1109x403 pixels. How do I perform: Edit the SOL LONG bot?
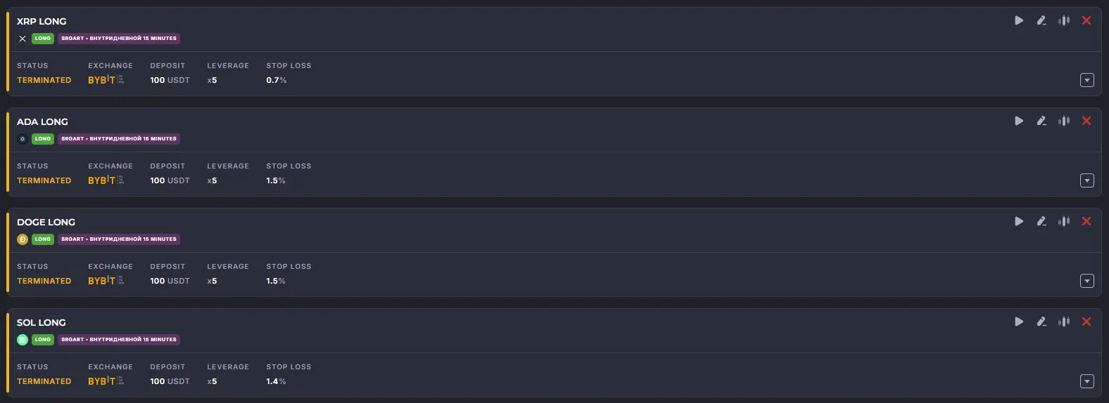point(1041,322)
